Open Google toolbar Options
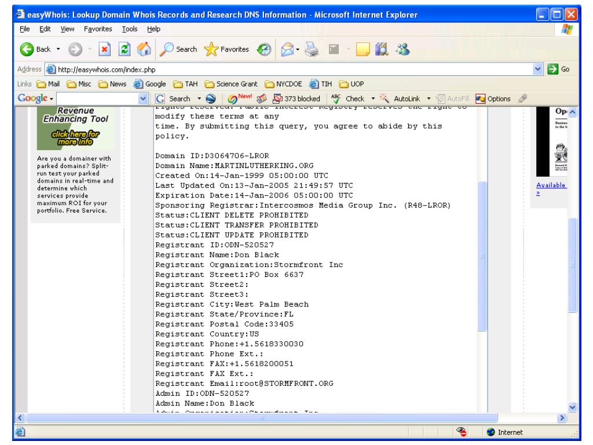The image size is (593, 445). (493, 99)
